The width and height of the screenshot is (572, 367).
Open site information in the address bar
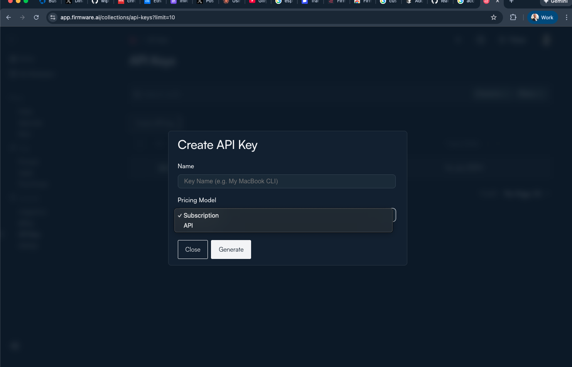tap(52, 17)
